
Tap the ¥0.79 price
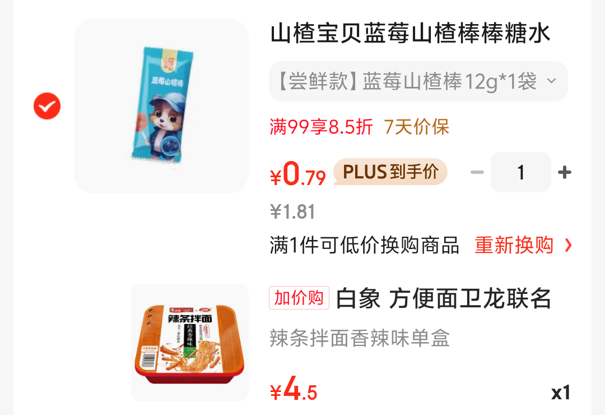point(298,173)
